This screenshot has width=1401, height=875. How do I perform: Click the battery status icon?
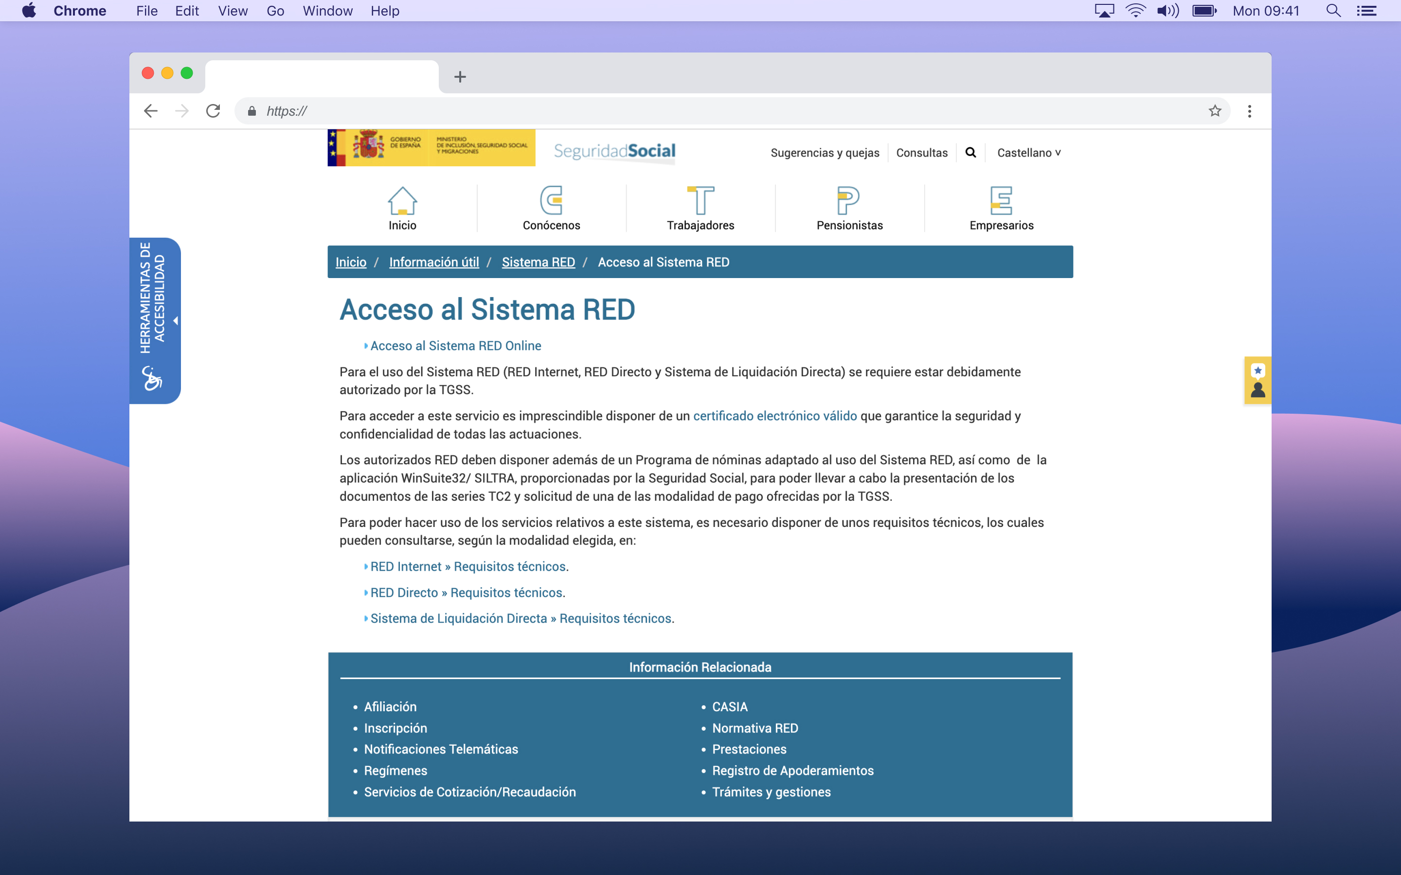[x=1204, y=11]
